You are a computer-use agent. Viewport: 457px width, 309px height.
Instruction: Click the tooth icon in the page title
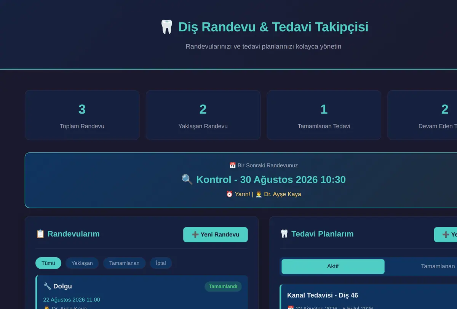(x=167, y=27)
